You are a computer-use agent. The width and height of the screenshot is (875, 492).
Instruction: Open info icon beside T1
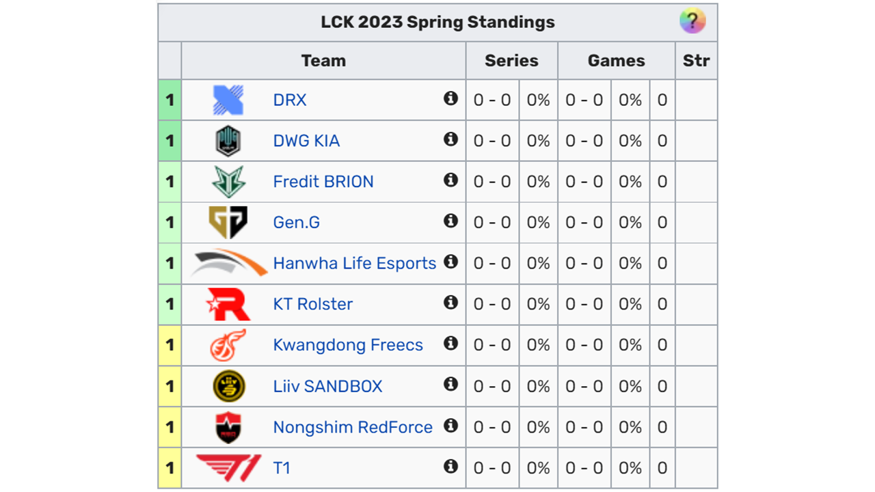450,467
